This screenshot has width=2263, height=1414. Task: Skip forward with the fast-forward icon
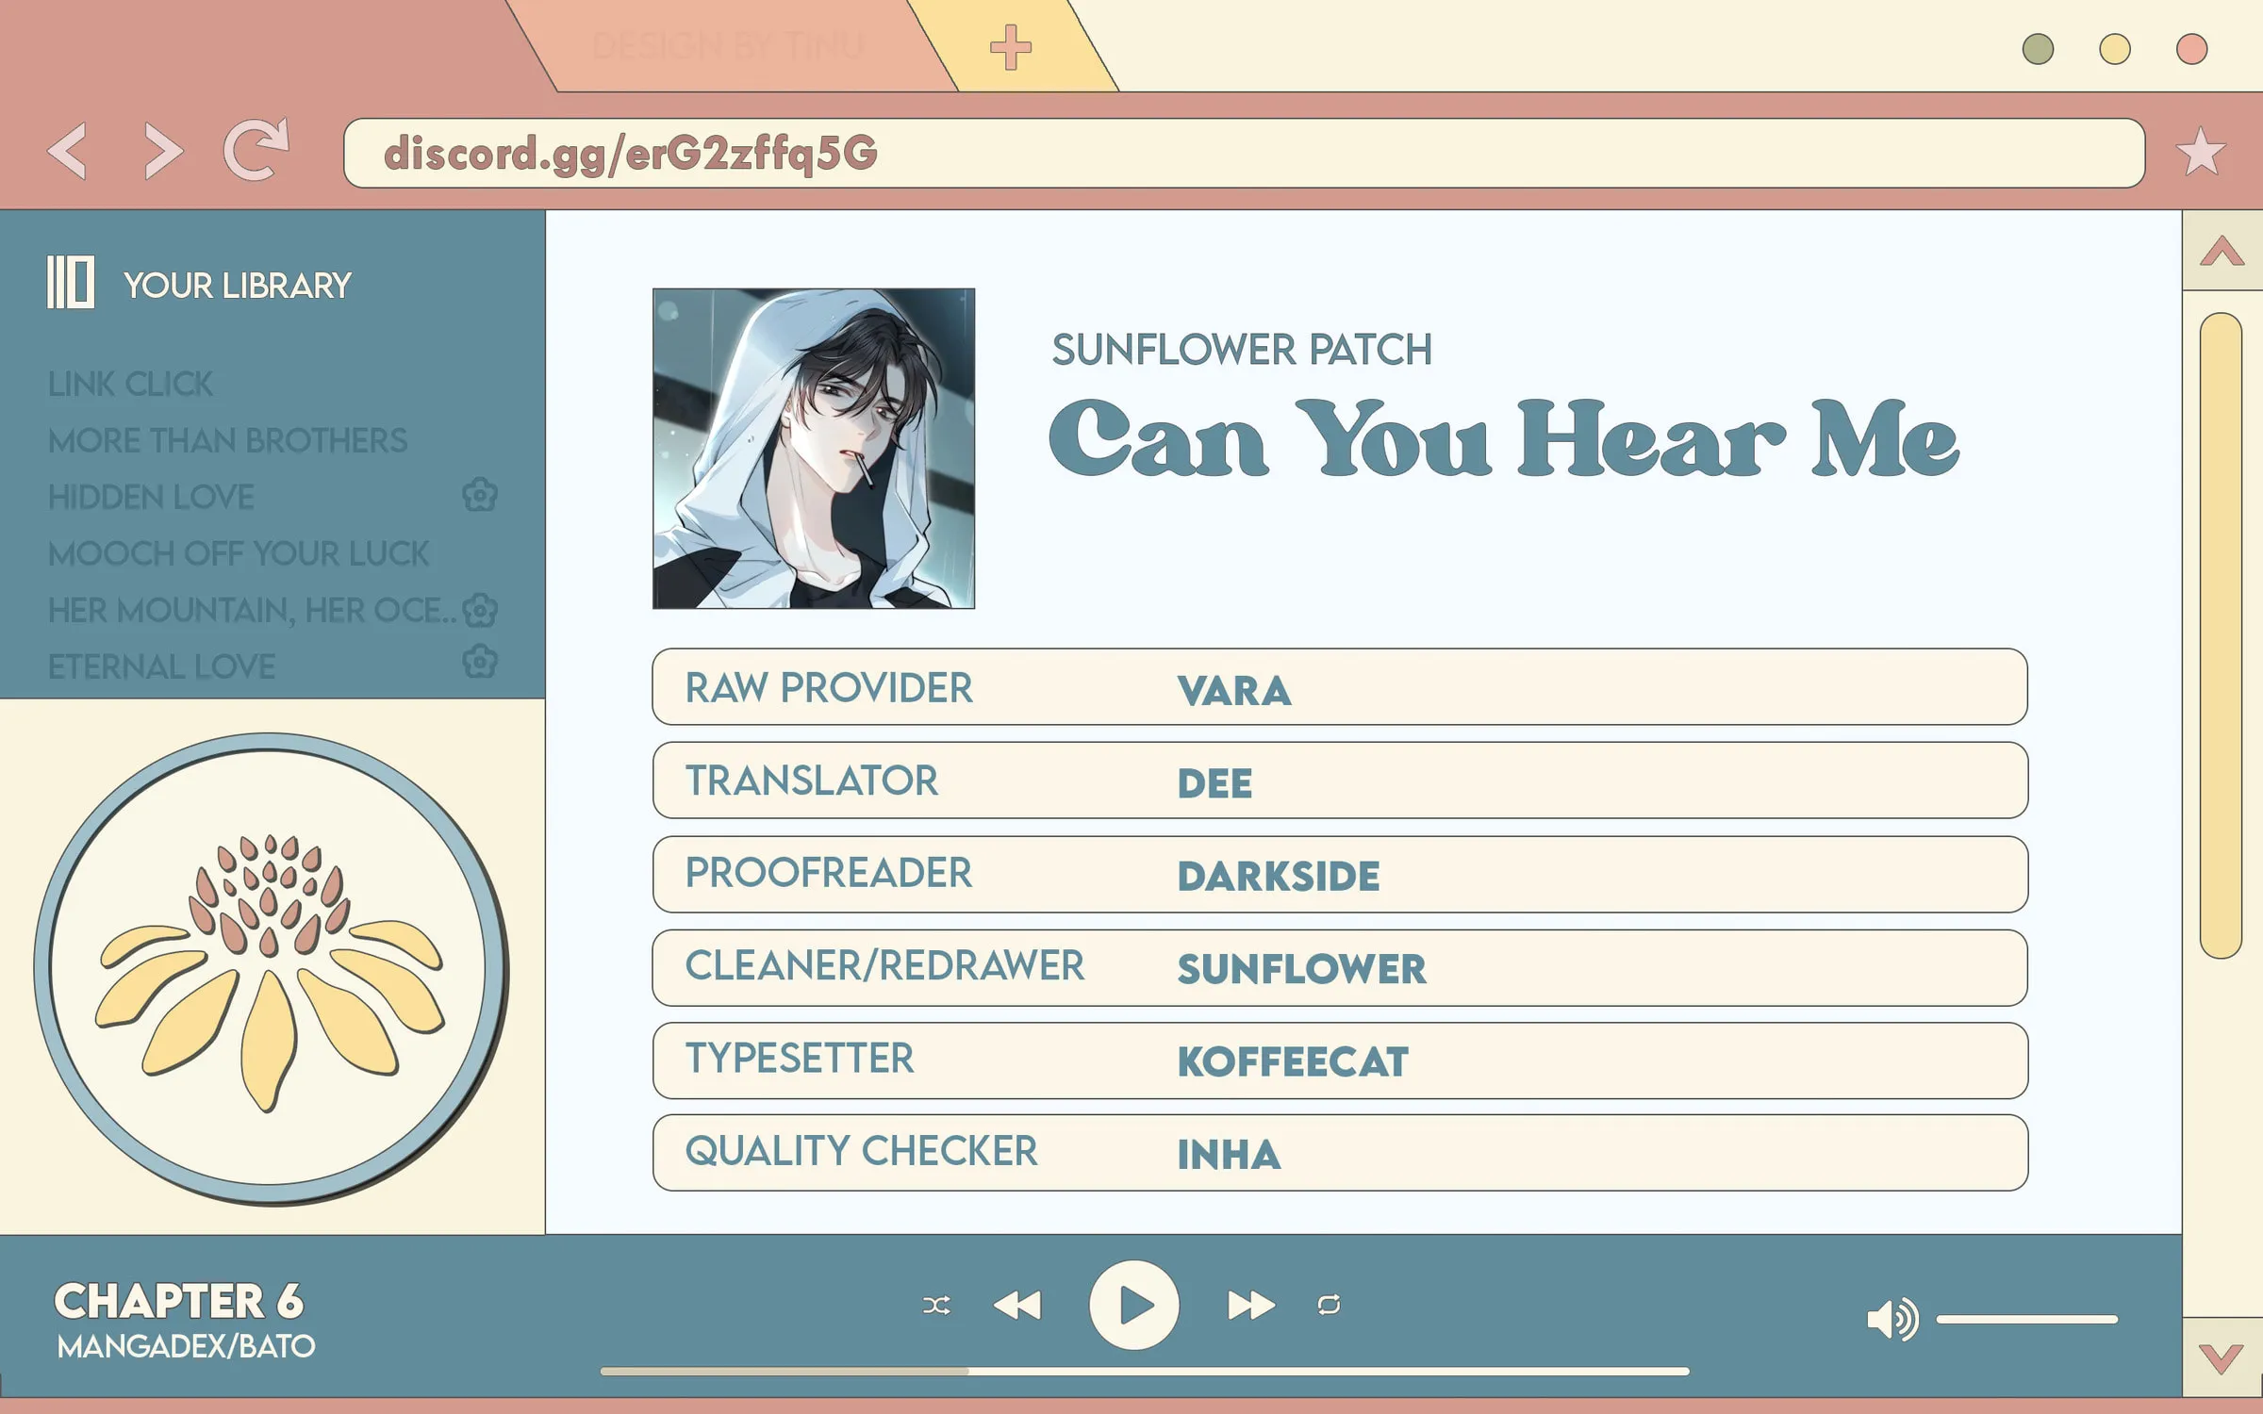point(1251,1306)
